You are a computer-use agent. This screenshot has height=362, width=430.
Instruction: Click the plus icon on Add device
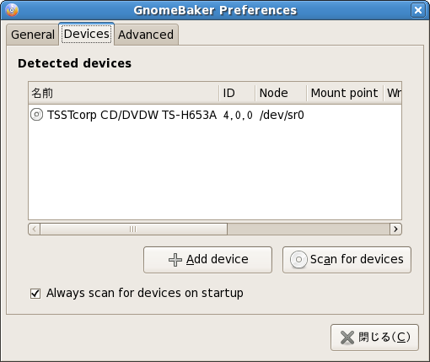point(175,260)
